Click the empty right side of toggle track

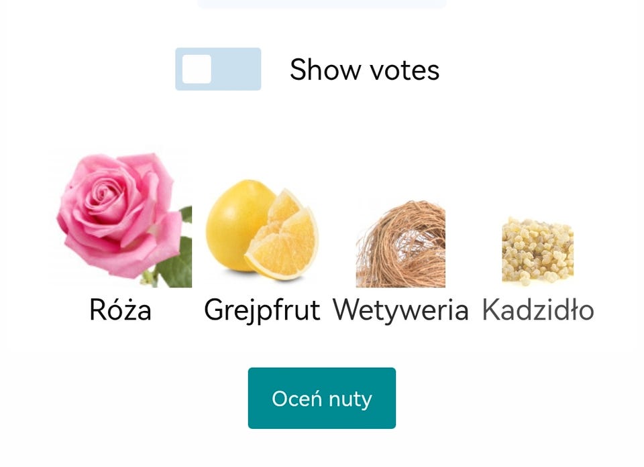[238, 69]
